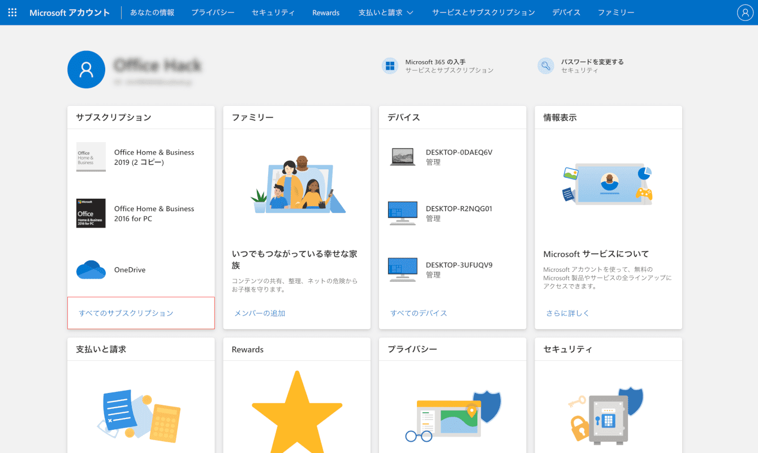Click 管理 under DESKTOP-0DAEQ6V

coord(433,163)
